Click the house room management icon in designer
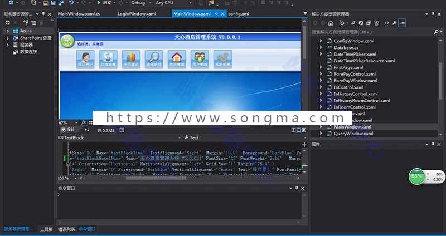Image resolution: width=446 pixels, height=236 pixels. 177,60
